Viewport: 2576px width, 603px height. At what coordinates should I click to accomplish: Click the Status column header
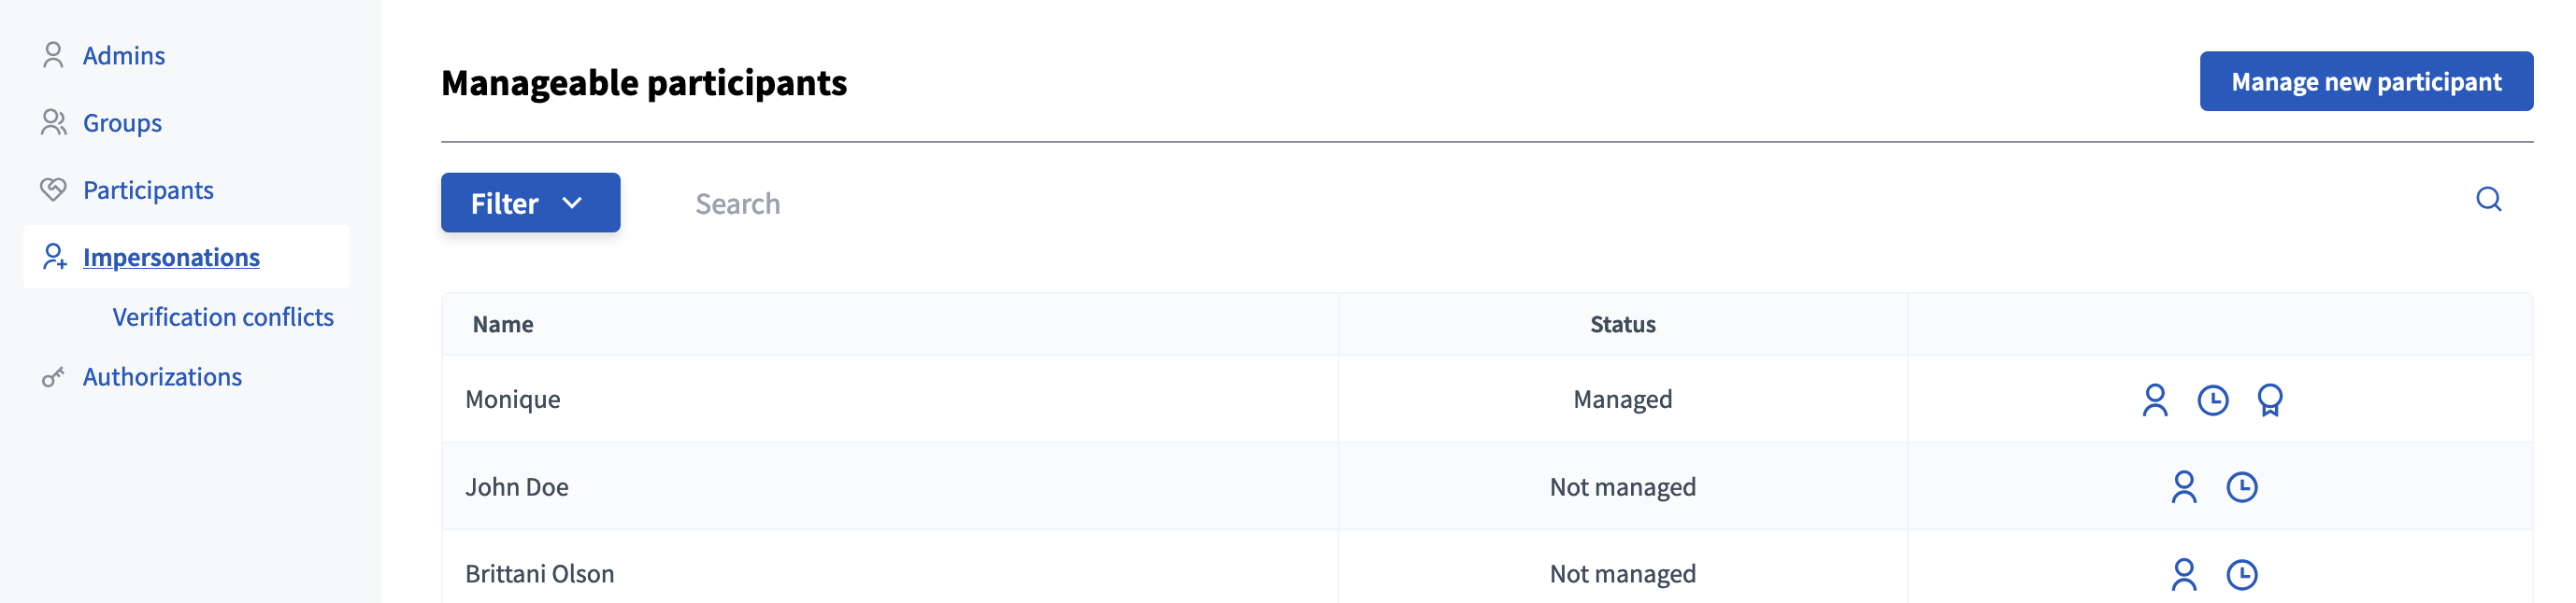tap(1622, 325)
